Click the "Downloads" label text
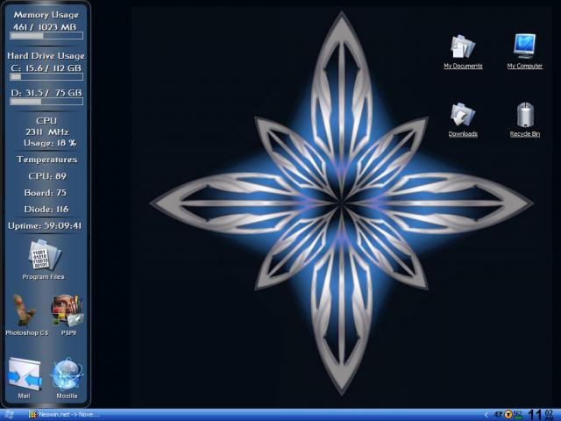Viewport: 561px width, 421px height. point(463,134)
